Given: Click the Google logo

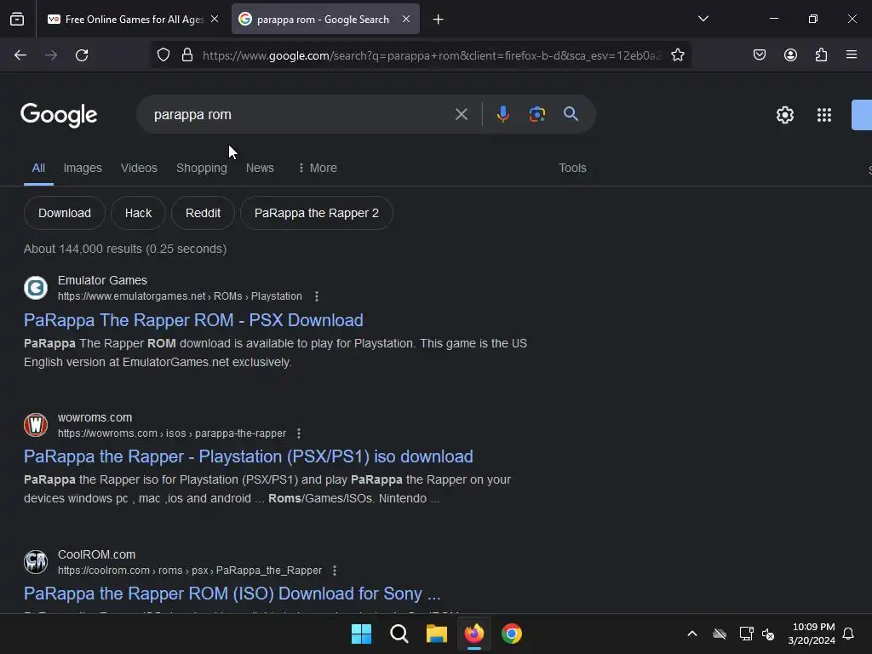Looking at the screenshot, I should (x=59, y=115).
